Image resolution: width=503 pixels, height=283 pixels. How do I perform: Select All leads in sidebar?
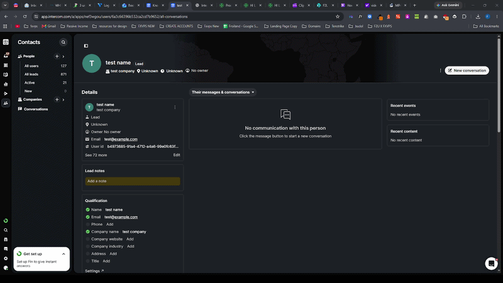31,74
